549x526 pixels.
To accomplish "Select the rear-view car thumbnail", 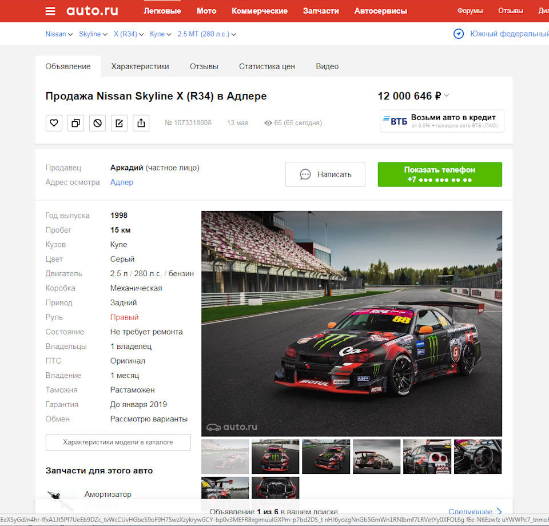I will tap(376, 456).
